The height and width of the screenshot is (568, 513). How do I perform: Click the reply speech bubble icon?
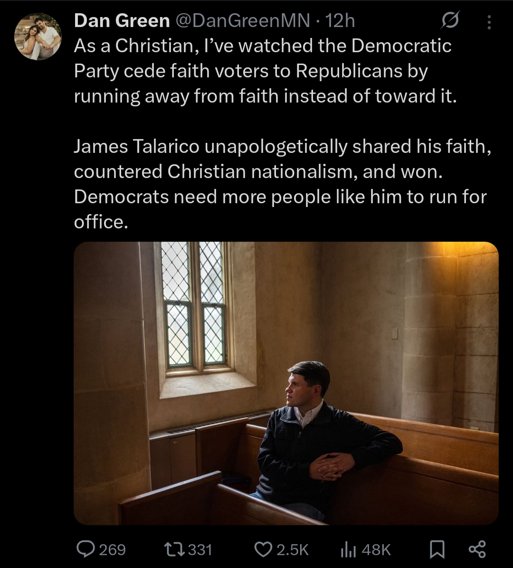[x=85, y=549]
